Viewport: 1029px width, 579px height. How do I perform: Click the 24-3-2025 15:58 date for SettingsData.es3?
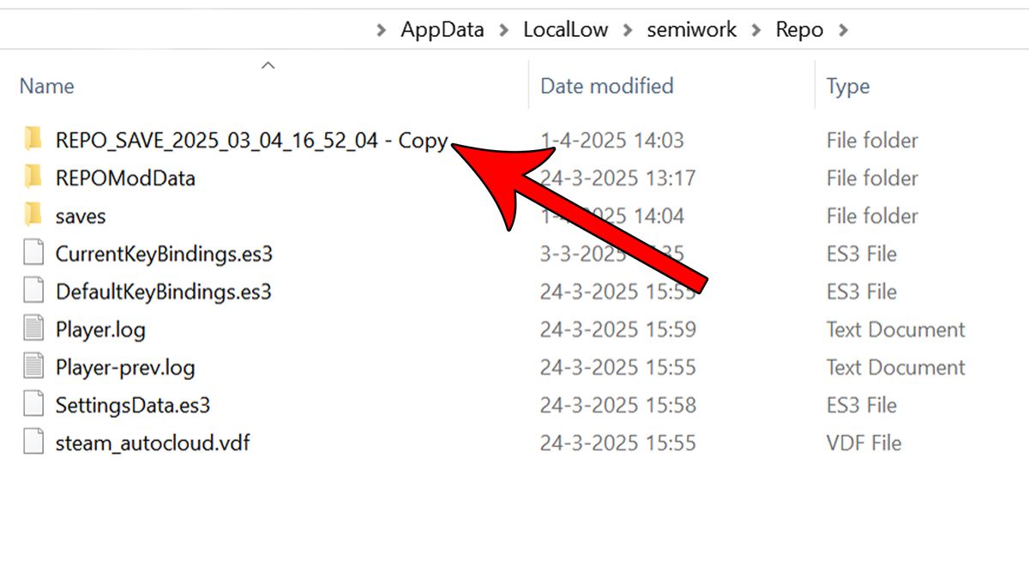(x=617, y=405)
